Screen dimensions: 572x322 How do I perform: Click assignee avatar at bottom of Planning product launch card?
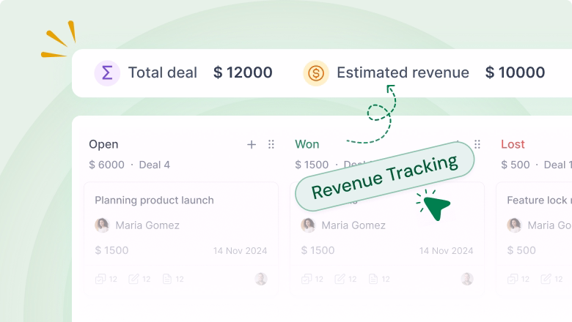261,279
